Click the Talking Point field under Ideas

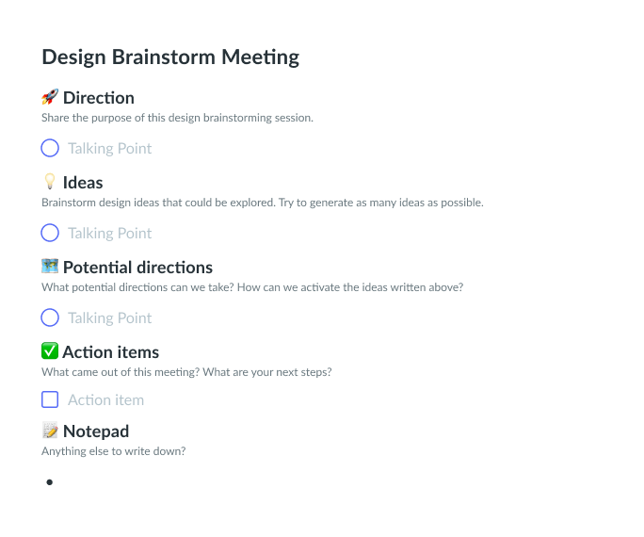coord(109,234)
